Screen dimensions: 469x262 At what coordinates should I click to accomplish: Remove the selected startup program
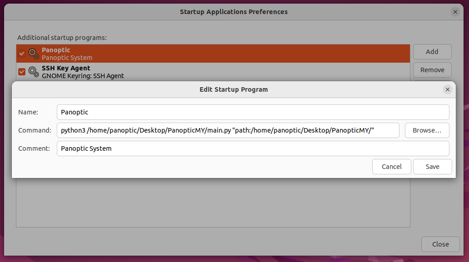click(x=432, y=70)
